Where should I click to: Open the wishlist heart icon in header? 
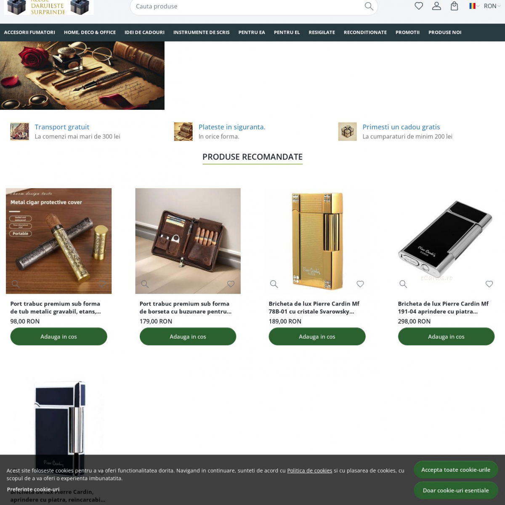point(419,6)
